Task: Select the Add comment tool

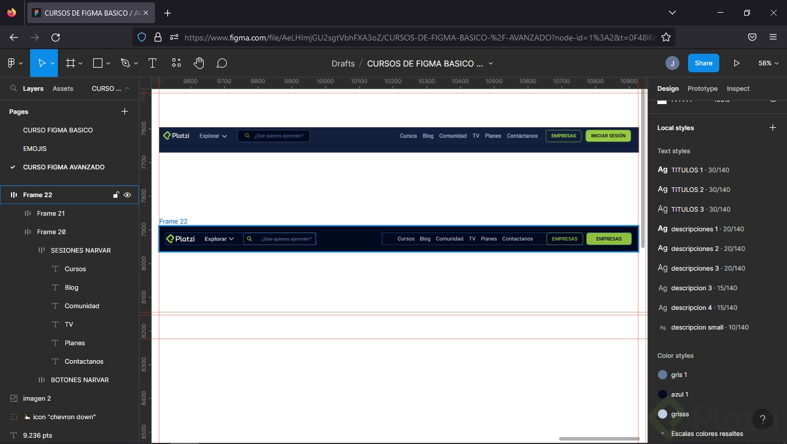Action: [221, 63]
